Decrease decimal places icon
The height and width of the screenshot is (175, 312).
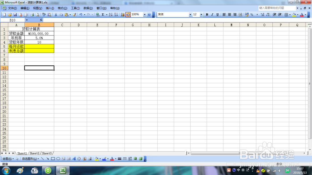tap(268, 15)
